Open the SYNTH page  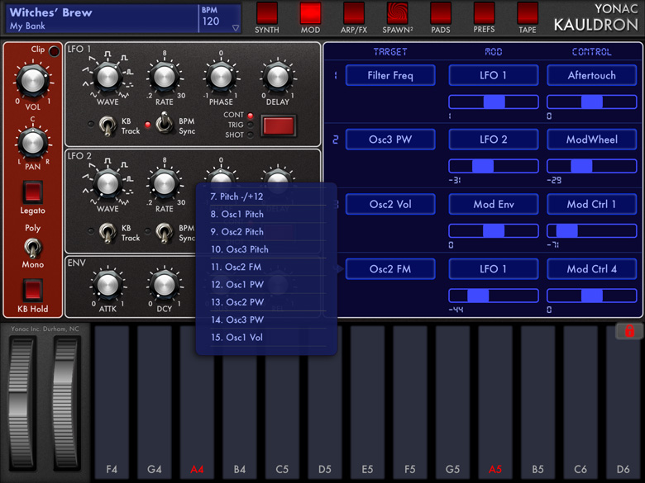(x=267, y=13)
